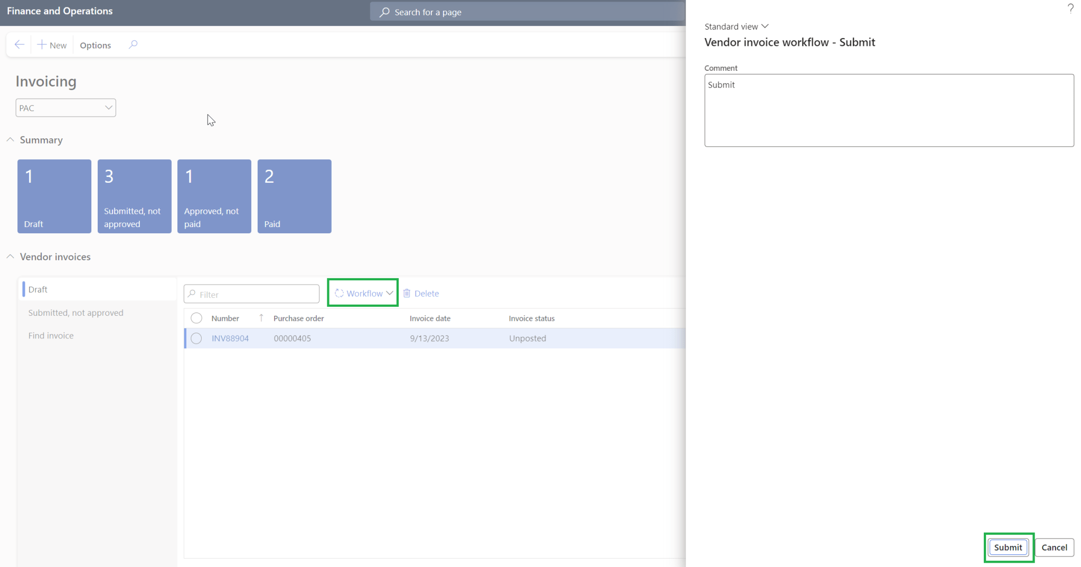This screenshot has width=1081, height=567.
Task: Click the Submit button
Action: [x=1008, y=547]
